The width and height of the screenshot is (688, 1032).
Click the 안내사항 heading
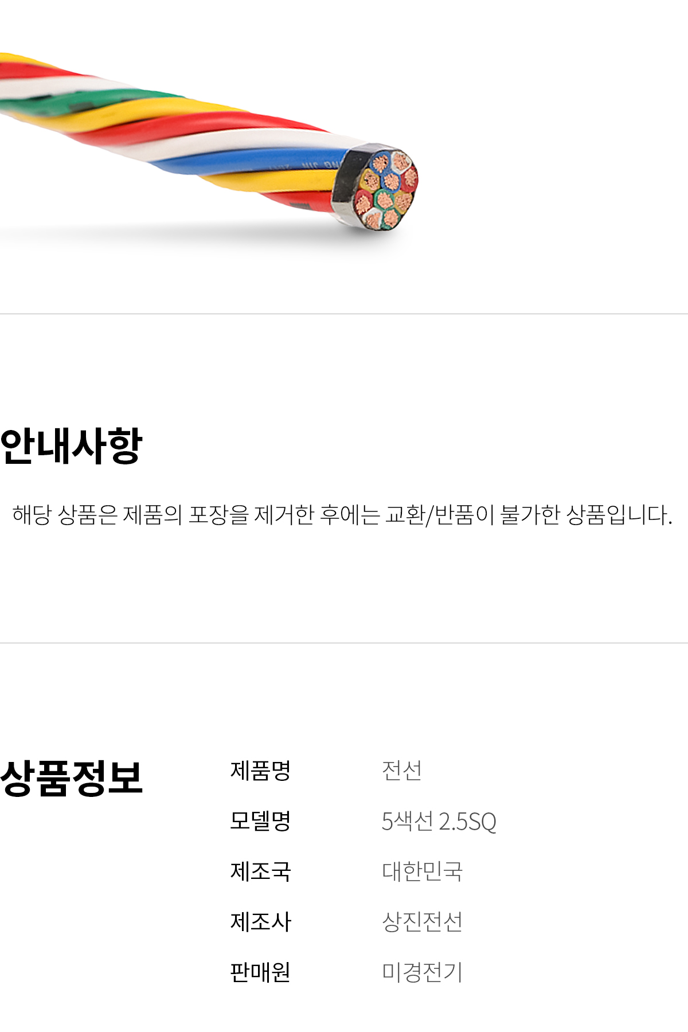(71, 445)
